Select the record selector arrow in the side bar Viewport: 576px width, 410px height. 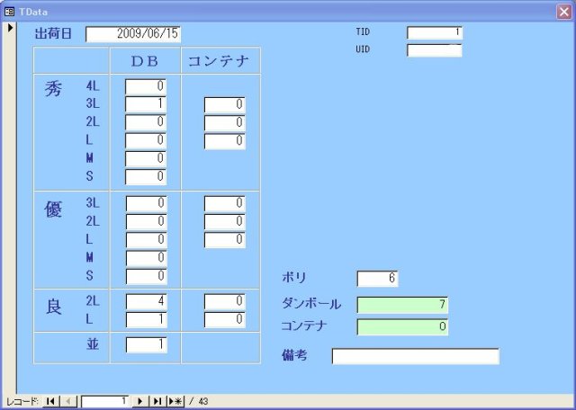pos(10,28)
